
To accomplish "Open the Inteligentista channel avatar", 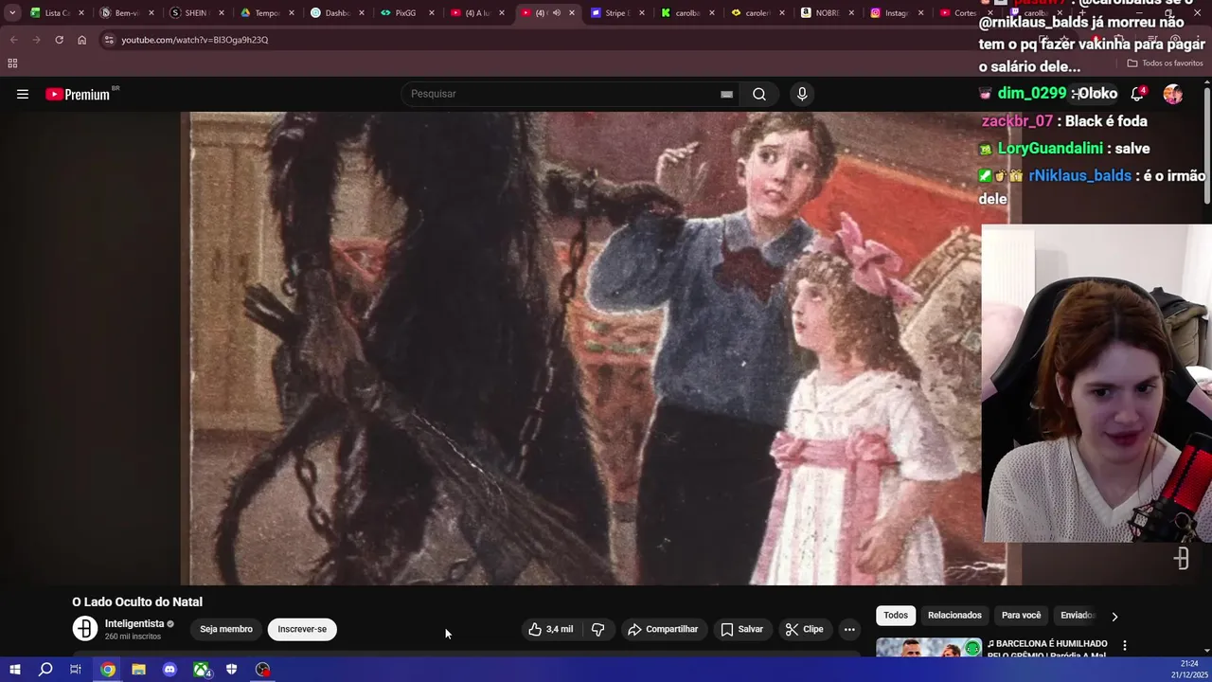I will click(x=85, y=628).
